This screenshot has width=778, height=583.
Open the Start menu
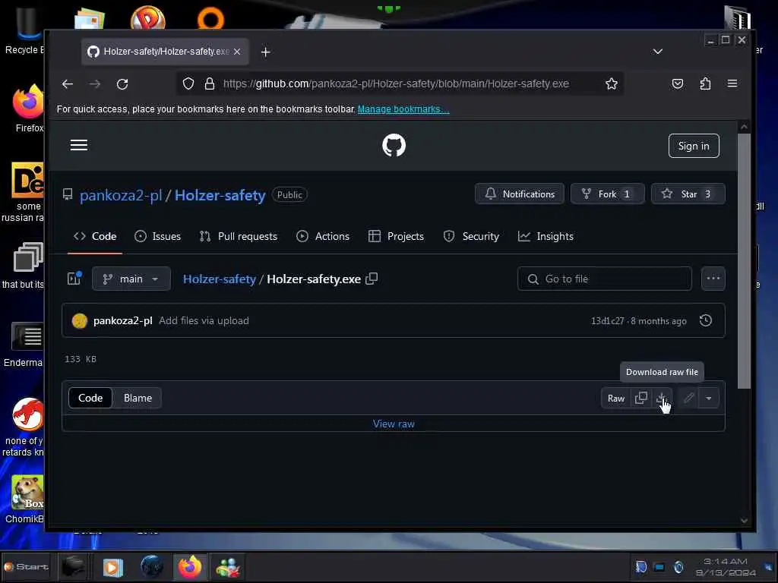26,566
